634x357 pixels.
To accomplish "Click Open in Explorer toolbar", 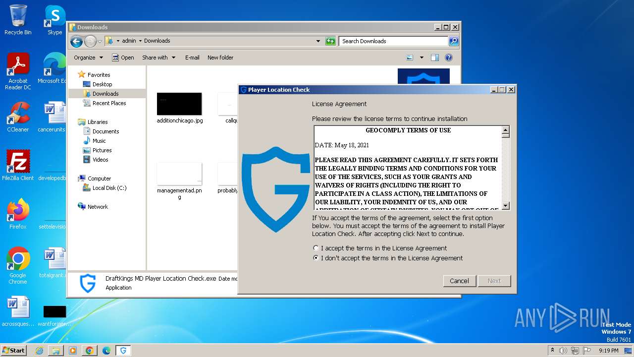I will (x=123, y=58).
